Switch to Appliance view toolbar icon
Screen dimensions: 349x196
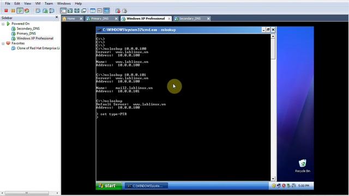[x=99, y=10]
